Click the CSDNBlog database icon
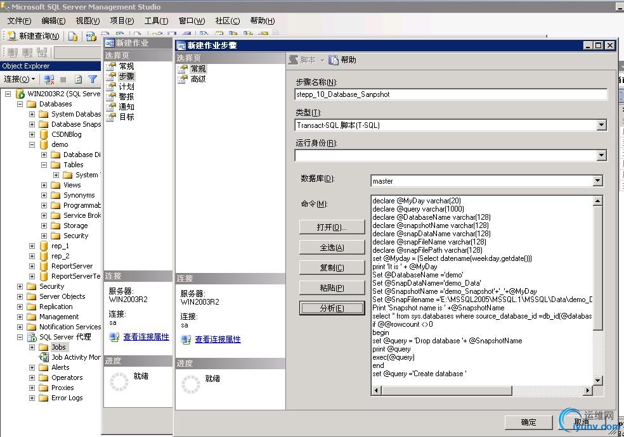624x437 pixels. 44,134
